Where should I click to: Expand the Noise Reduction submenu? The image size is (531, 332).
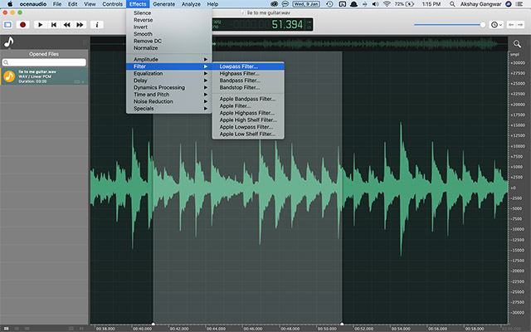pyautogui.click(x=169, y=101)
